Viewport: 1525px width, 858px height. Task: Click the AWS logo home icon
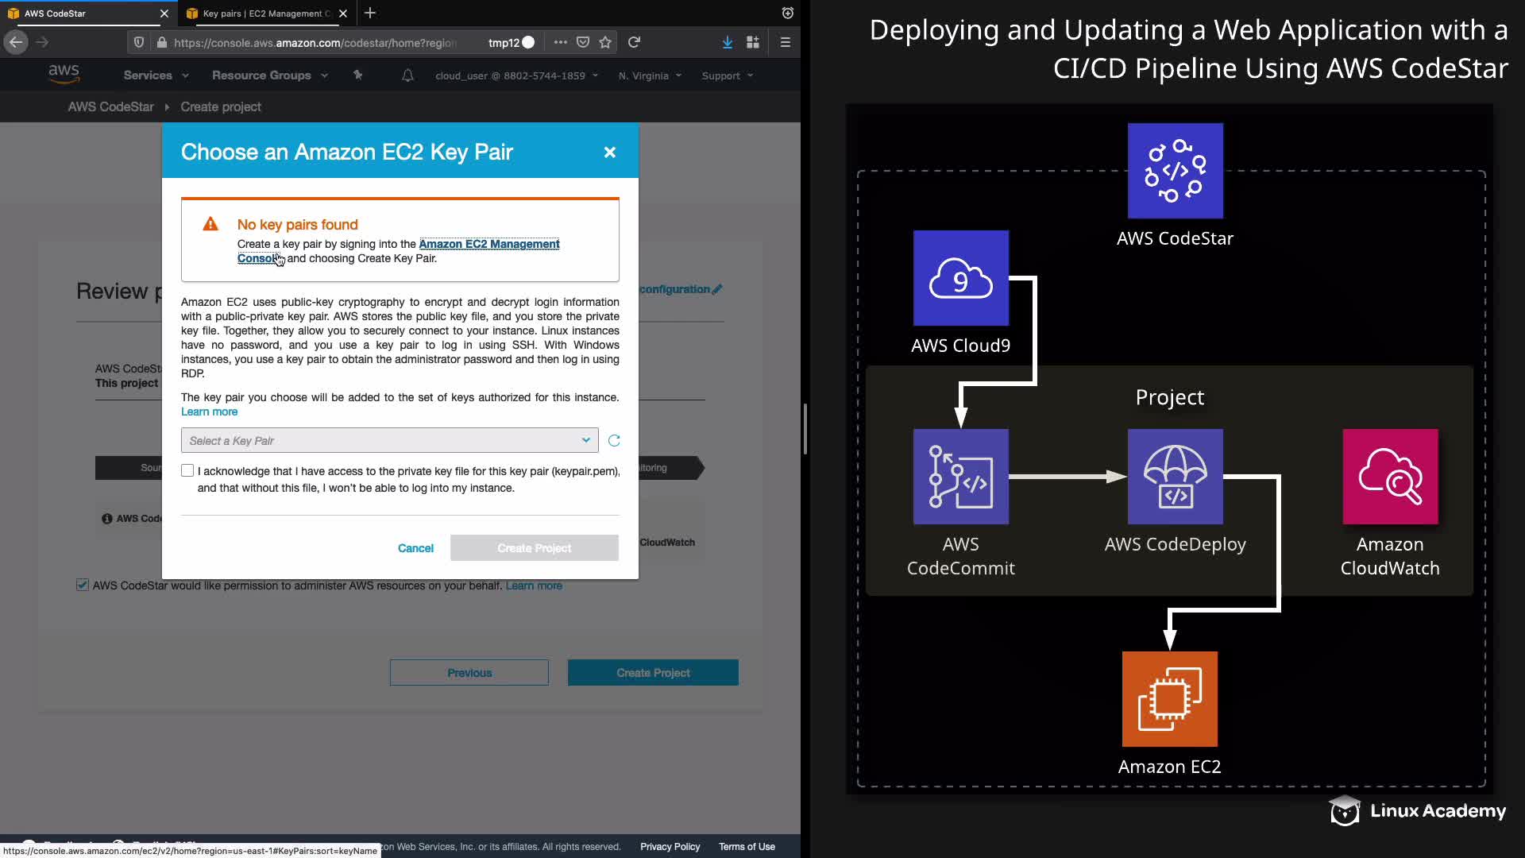click(64, 74)
